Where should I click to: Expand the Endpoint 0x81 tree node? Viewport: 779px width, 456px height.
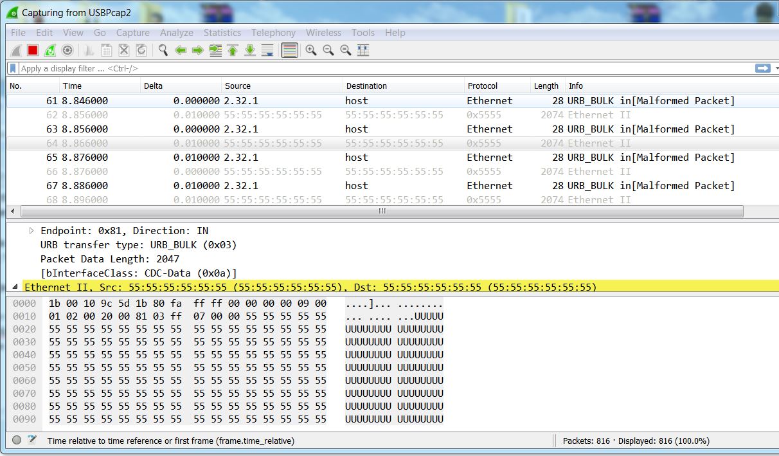click(31, 230)
